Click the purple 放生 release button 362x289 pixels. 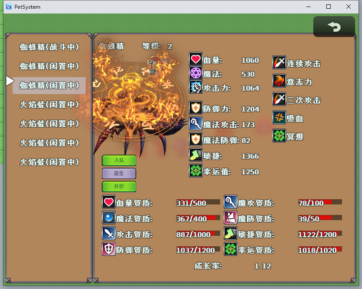click(119, 173)
